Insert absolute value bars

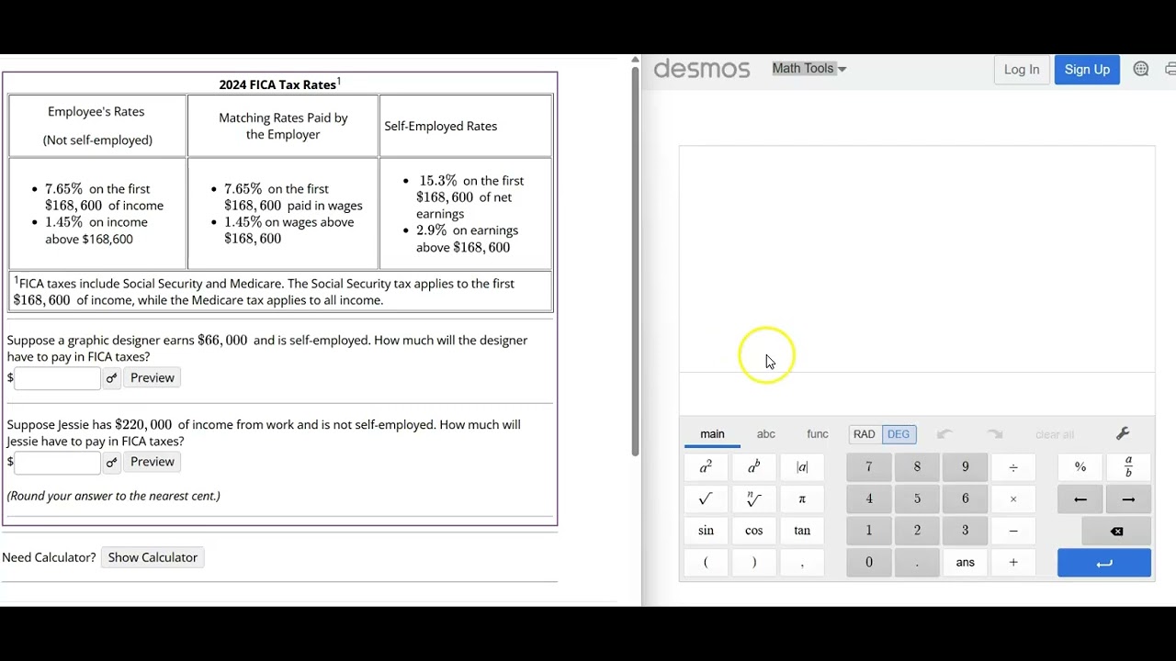pyautogui.click(x=802, y=467)
